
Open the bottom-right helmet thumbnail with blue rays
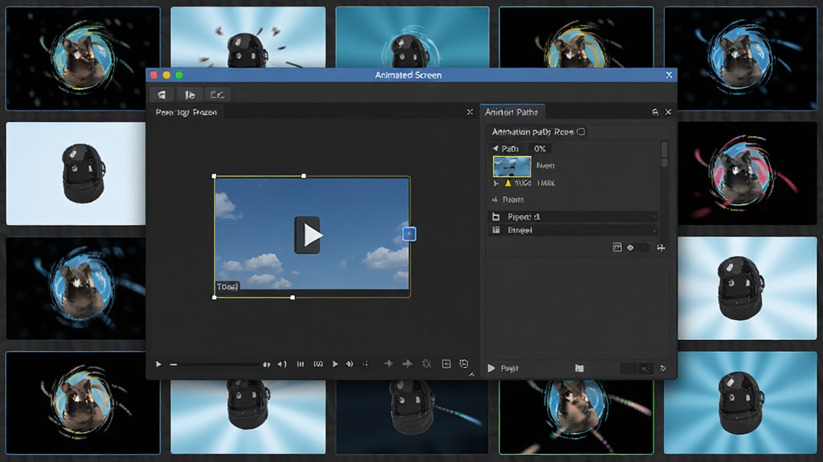pyautogui.click(x=740, y=403)
